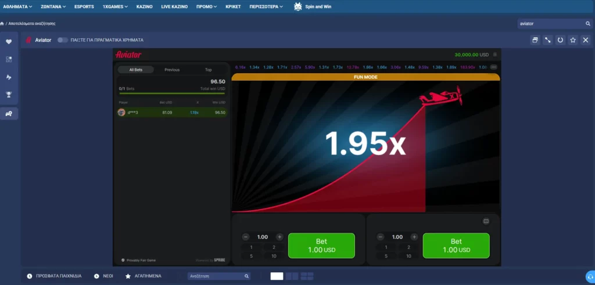This screenshot has height=285, width=595.
Task: Select the two-window layout icon
Action: click(x=292, y=276)
